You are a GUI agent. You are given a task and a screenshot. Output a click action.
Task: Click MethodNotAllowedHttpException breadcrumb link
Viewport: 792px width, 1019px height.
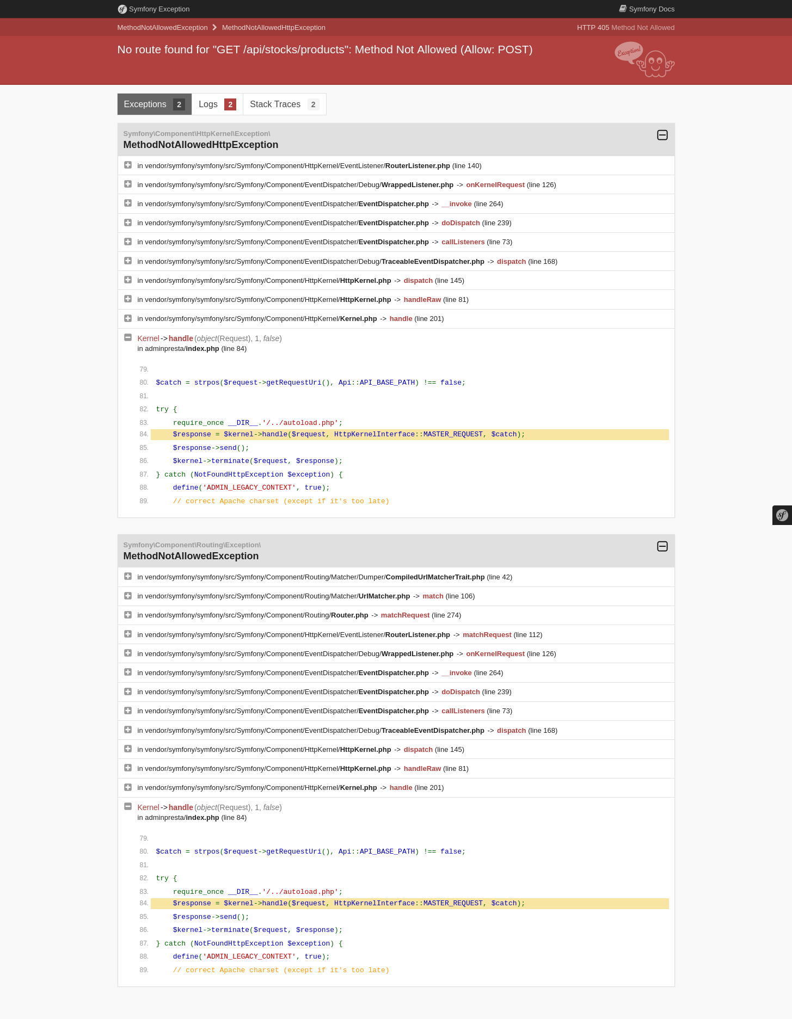(x=274, y=28)
